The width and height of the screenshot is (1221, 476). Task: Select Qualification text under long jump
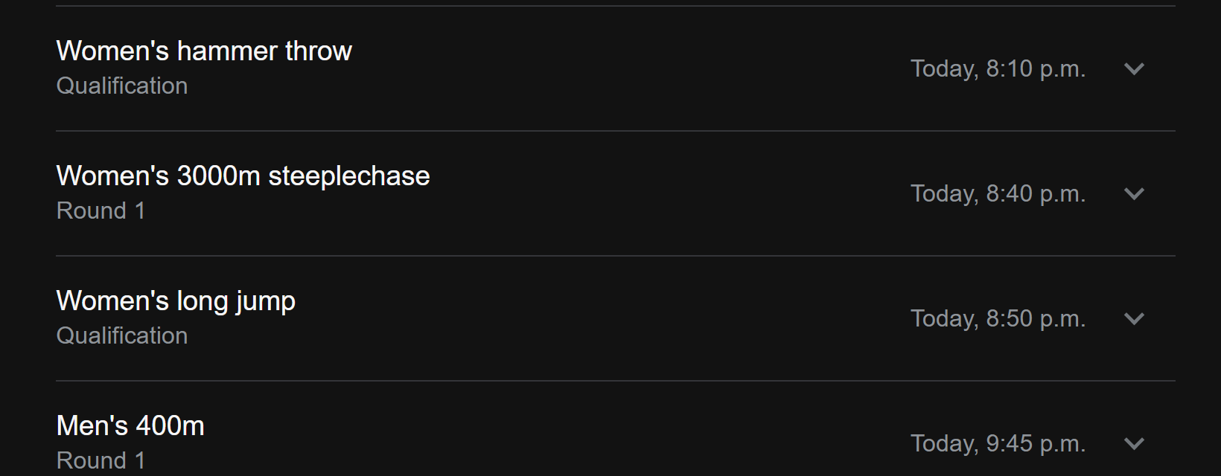pyautogui.click(x=122, y=336)
